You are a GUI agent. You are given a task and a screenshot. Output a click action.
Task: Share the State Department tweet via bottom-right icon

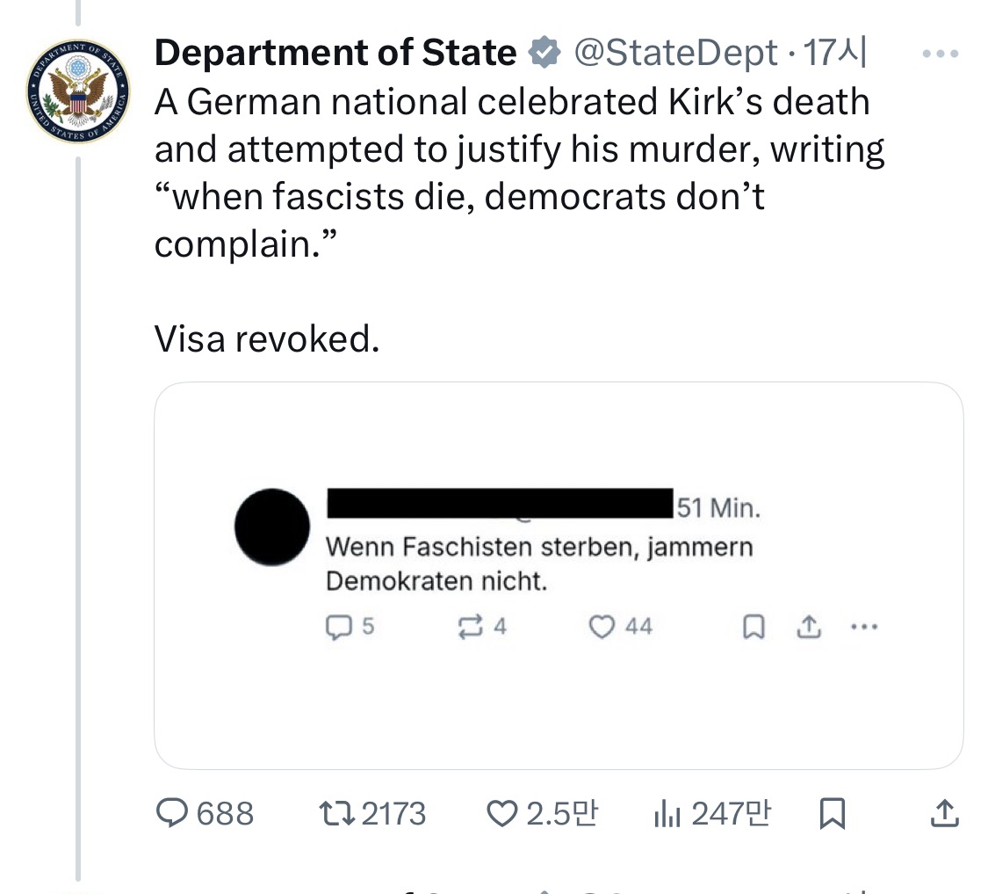click(x=943, y=814)
